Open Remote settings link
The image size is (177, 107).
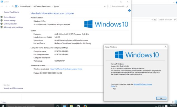pos(10,20)
